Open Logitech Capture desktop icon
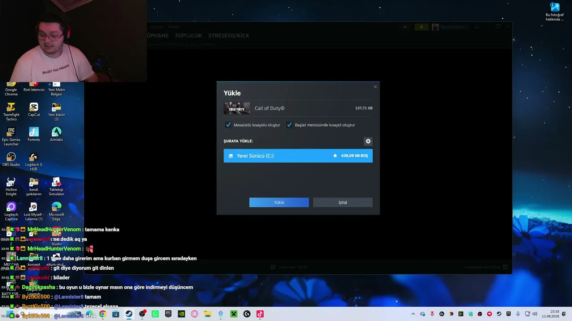This screenshot has width=572, height=321. coord(11,212)
